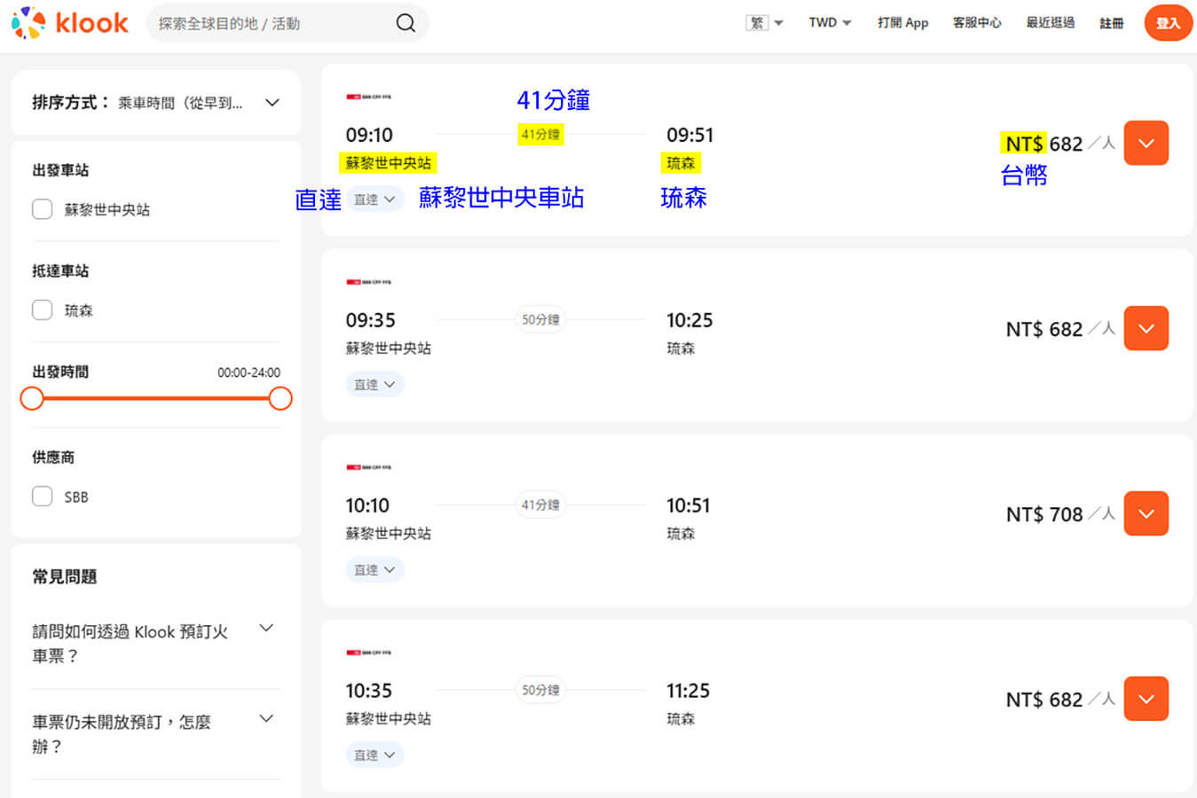This screenshot has width=1197, height=798.
Task: Click NT$ 682 price on 10:35 train
Action: [1044, 700]
